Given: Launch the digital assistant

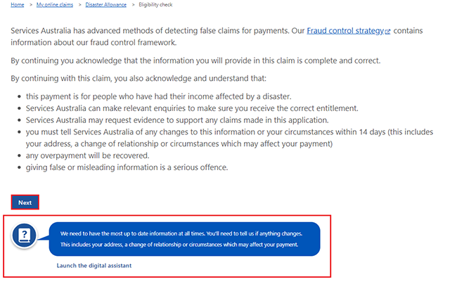Looking at the screenshot, I should 94,266.
